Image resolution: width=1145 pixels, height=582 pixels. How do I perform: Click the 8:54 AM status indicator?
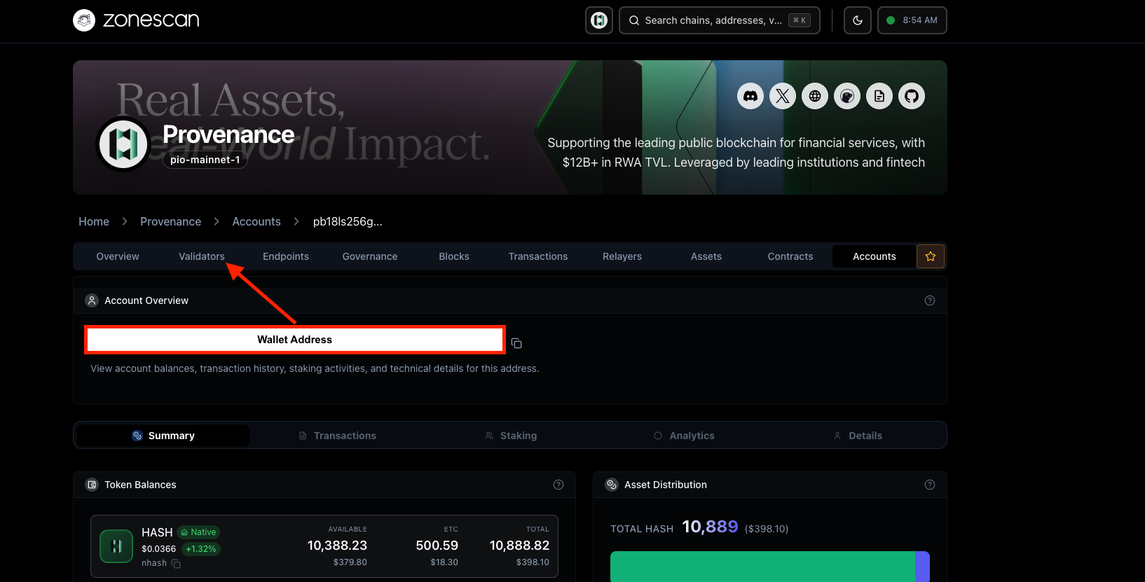click(x=912, y=20)
